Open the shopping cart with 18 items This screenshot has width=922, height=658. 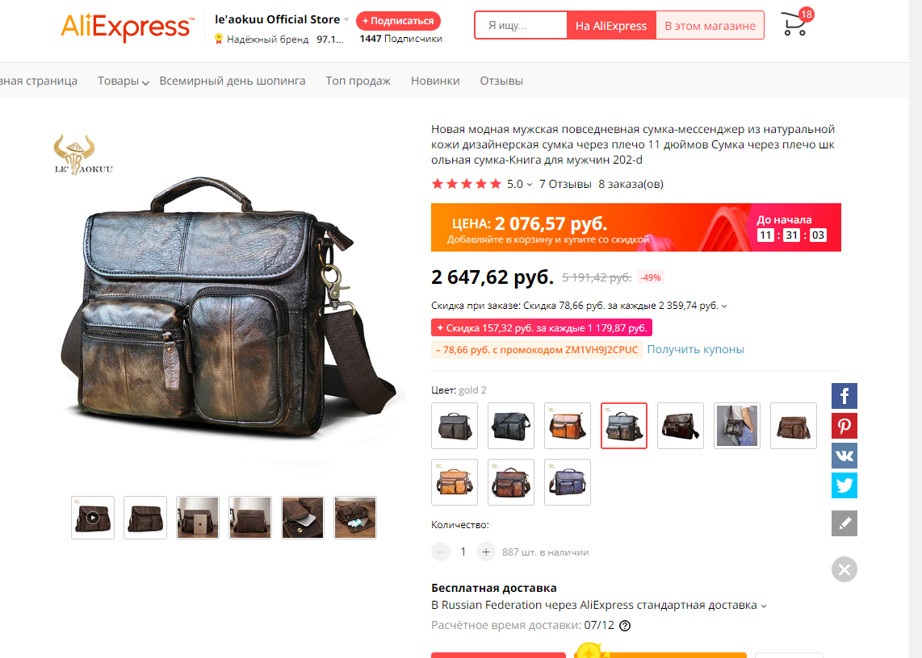coord(795,25)
